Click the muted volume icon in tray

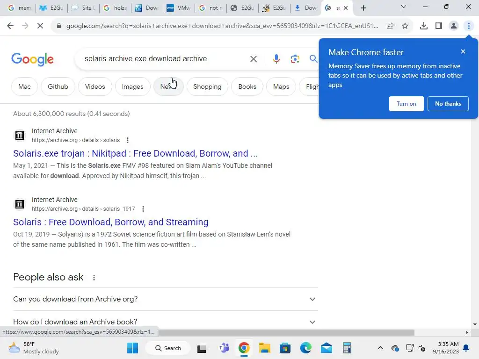(422, 348)
